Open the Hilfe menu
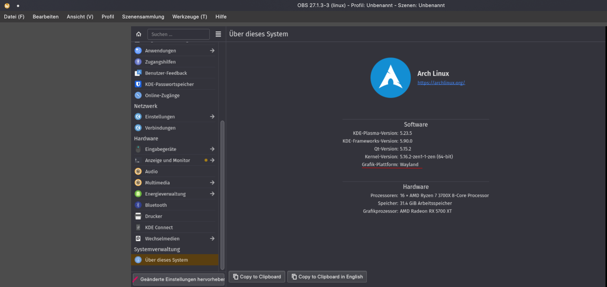 pos(221,16)
